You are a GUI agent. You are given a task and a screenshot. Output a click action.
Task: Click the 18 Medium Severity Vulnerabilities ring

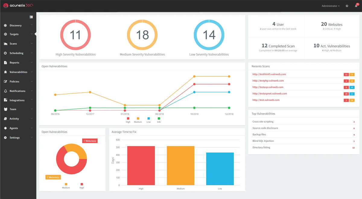(142, 35)
